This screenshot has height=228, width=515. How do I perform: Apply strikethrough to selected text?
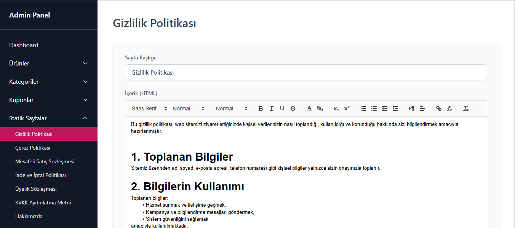(293, 108)
